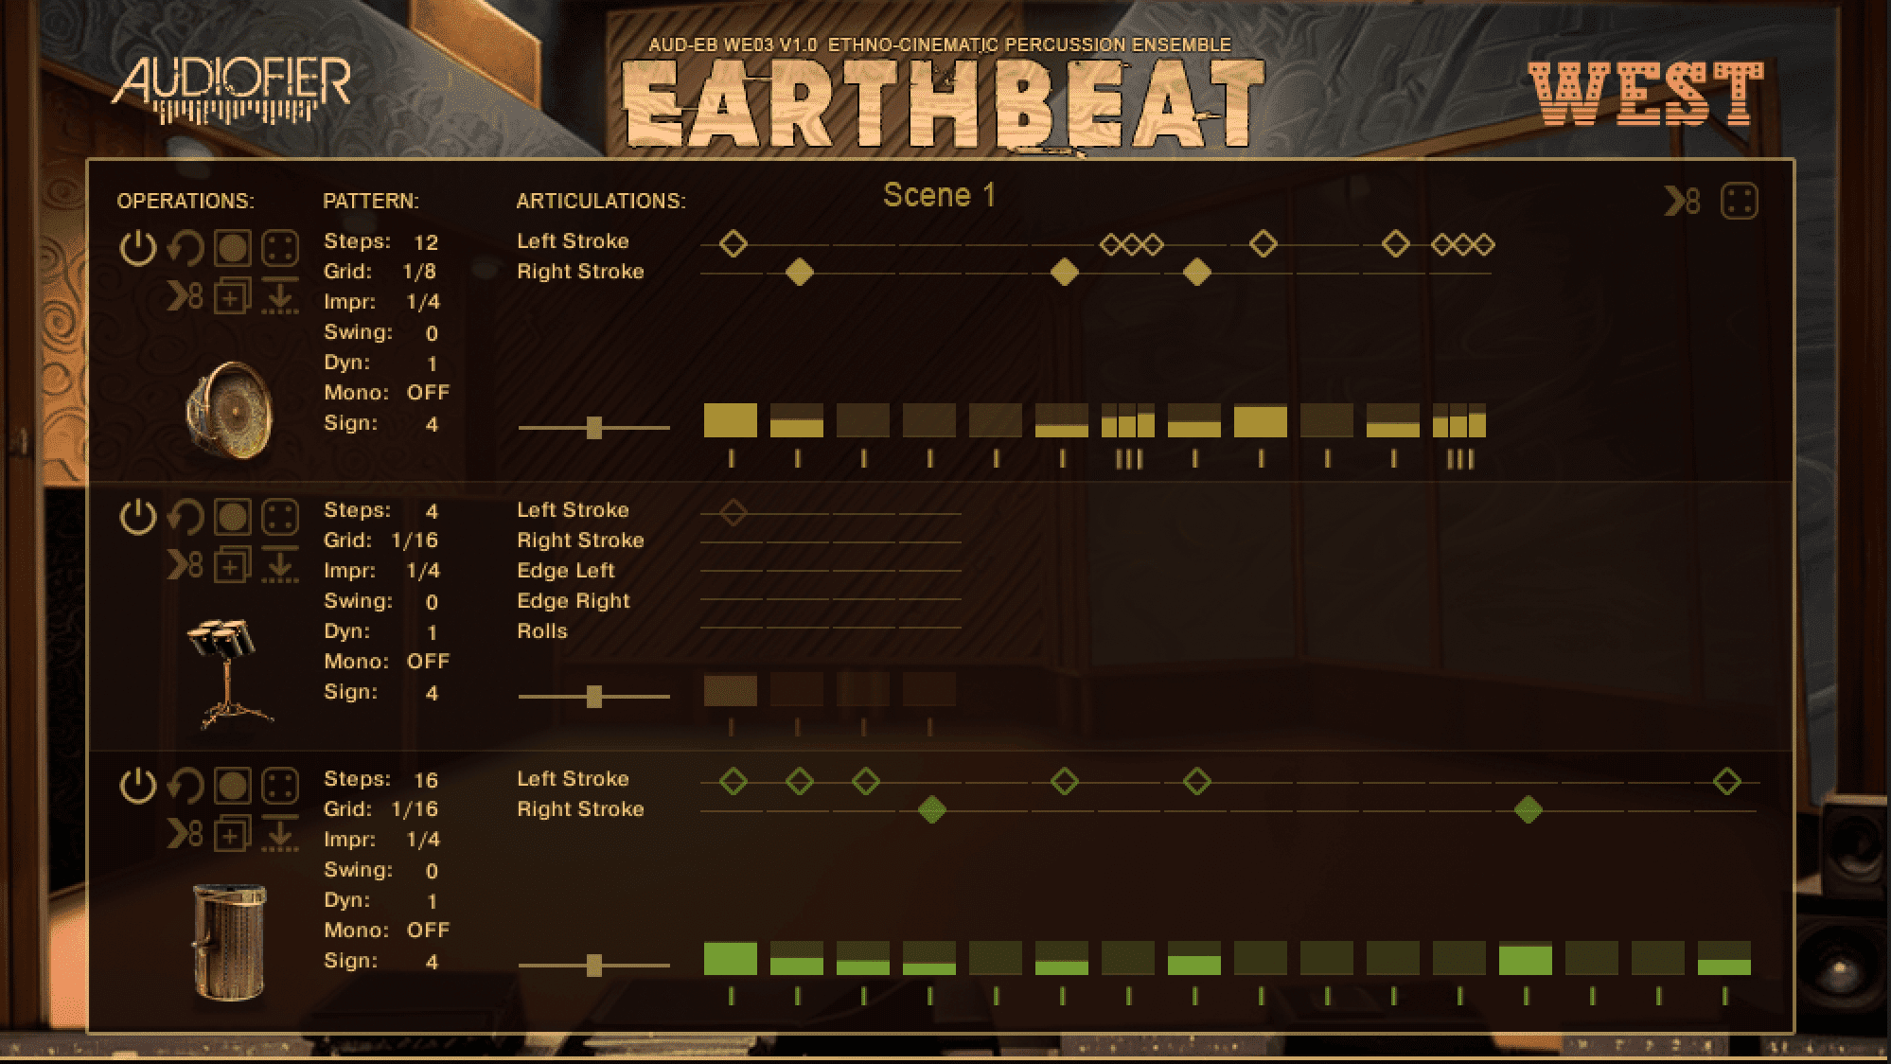
Task: Toggle Mono OFF on the first track
Action: (428, 393)
